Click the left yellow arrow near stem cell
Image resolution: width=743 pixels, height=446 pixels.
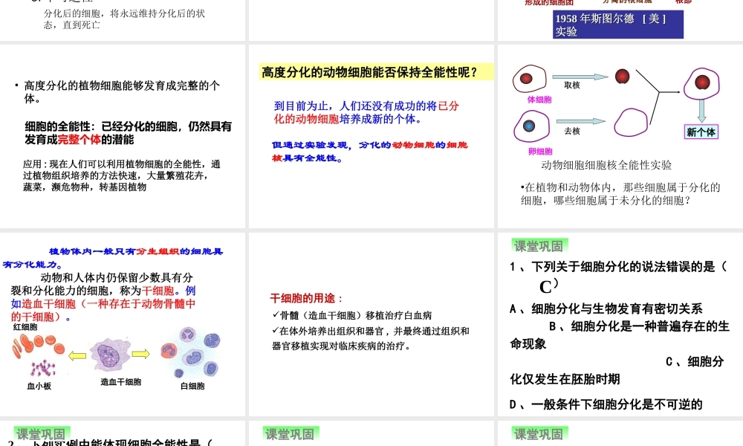[77, 355]
